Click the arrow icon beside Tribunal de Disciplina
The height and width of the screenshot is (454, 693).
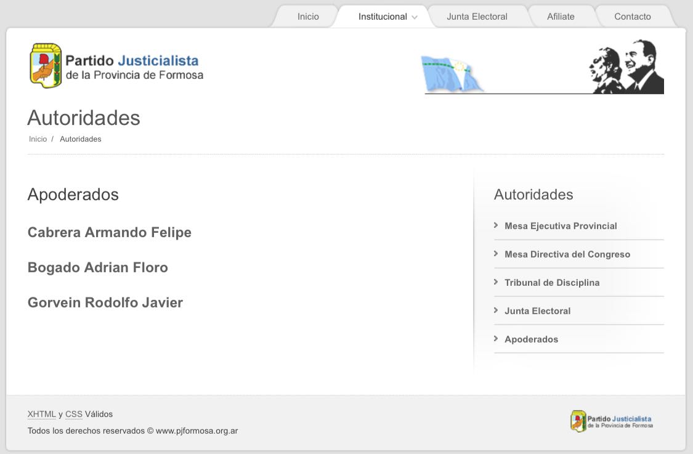point(496,282)
